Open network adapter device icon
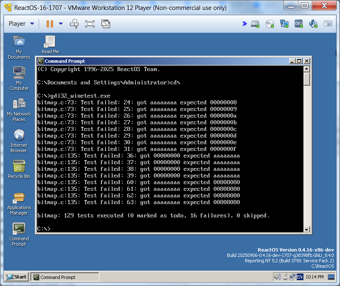This screenshot has height=286, width=340. (x=284, y=24)
